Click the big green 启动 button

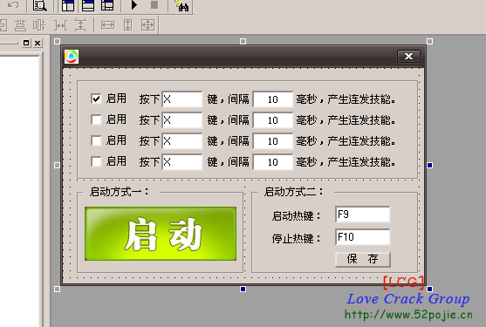tap(161, 234)
